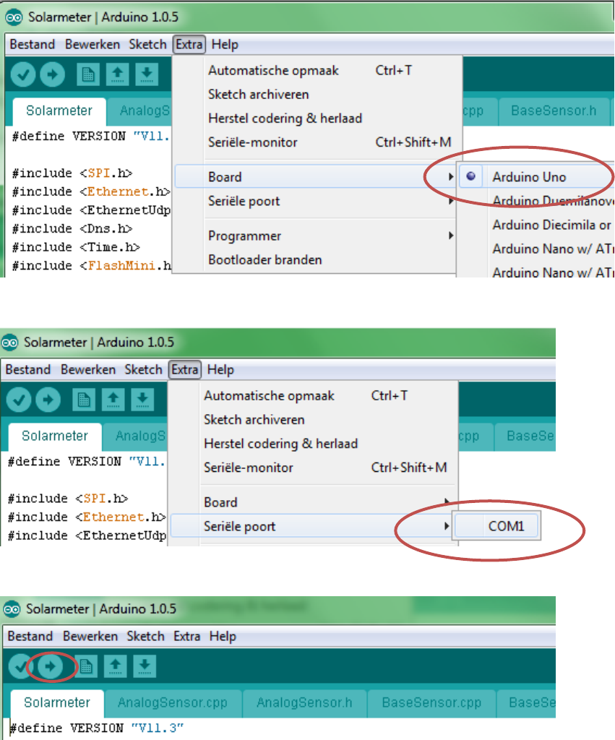Click New sketch icon in middle window
615x740 pixels.
[x=84, y=400]
